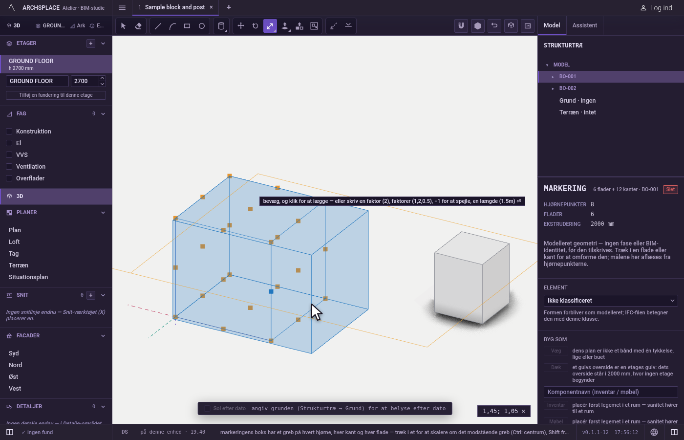
Task: Click the Log ind link
Action: 656,8
